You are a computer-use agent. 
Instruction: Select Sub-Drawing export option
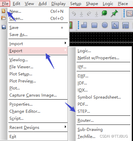pos(103,130)
